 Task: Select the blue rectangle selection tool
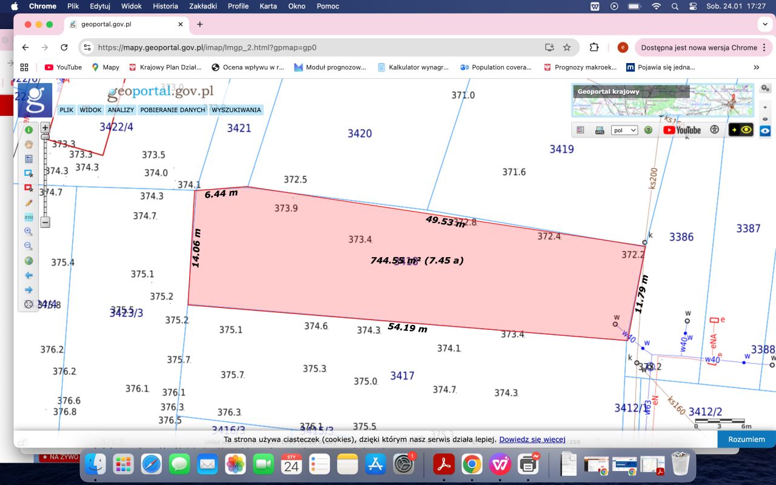tap(28, 173)
